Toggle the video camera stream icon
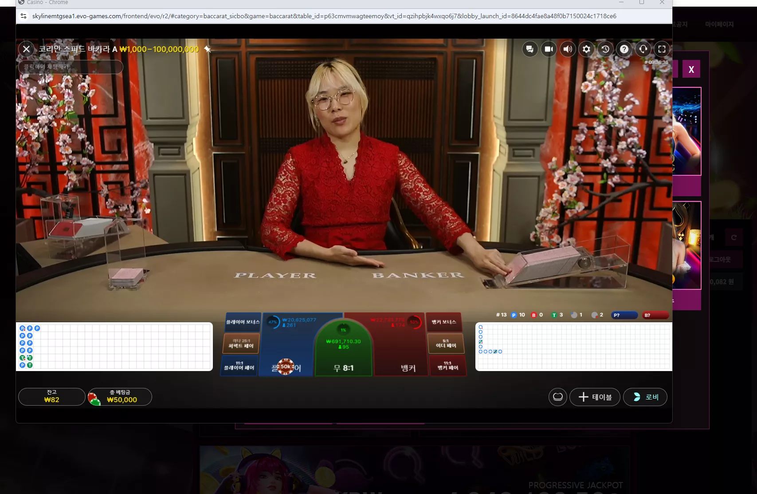The height and width of the screenshot is (494, 757). coord(549,49)
